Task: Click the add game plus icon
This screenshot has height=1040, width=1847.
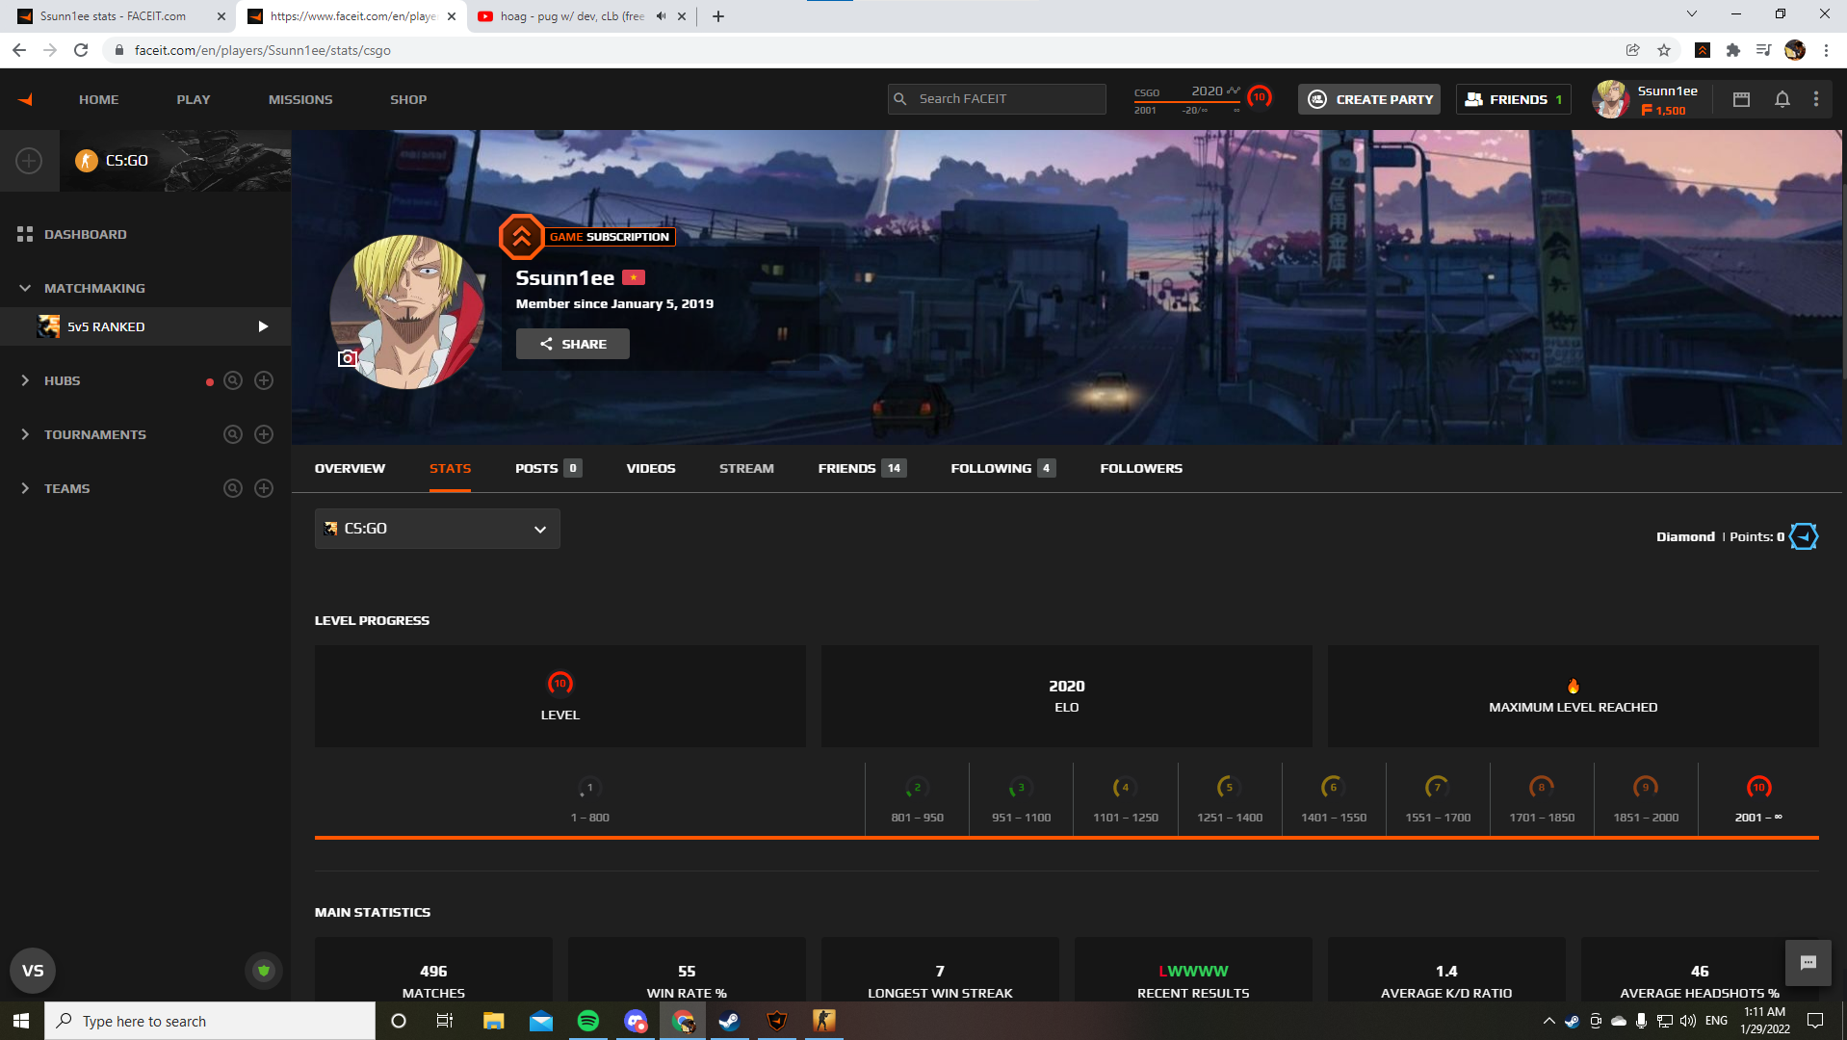Action: click(29, 161)
